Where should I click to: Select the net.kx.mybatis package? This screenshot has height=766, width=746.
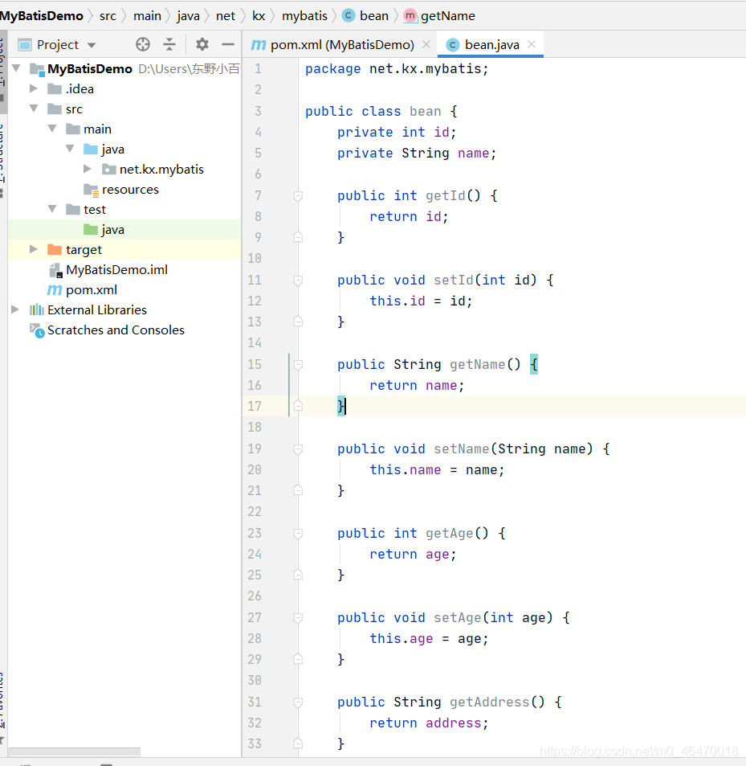click(x=153, y=169)
